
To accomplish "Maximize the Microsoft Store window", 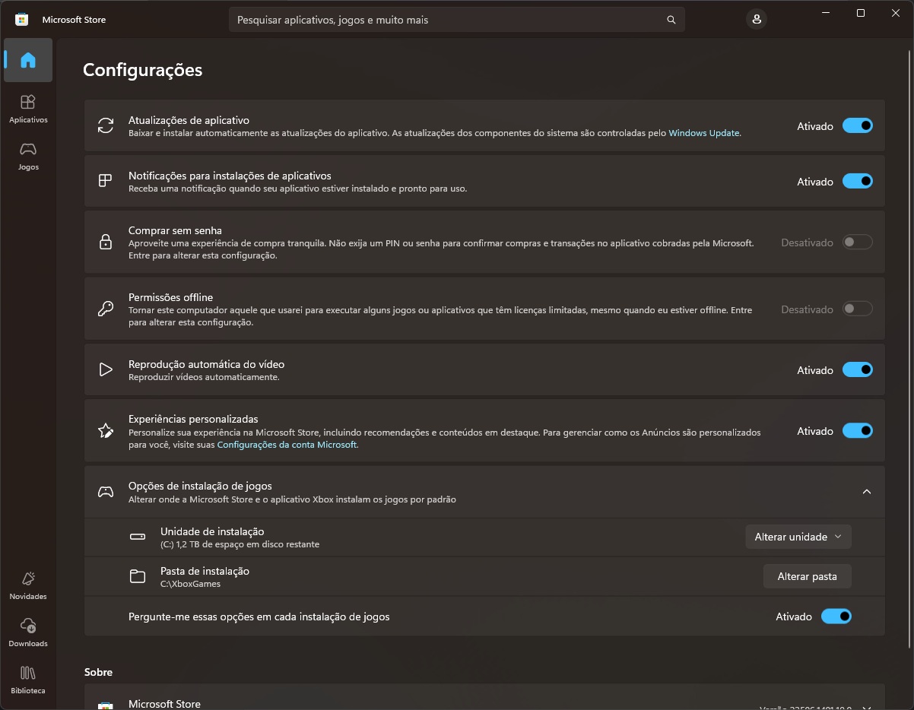I will (x=860, y=13).
